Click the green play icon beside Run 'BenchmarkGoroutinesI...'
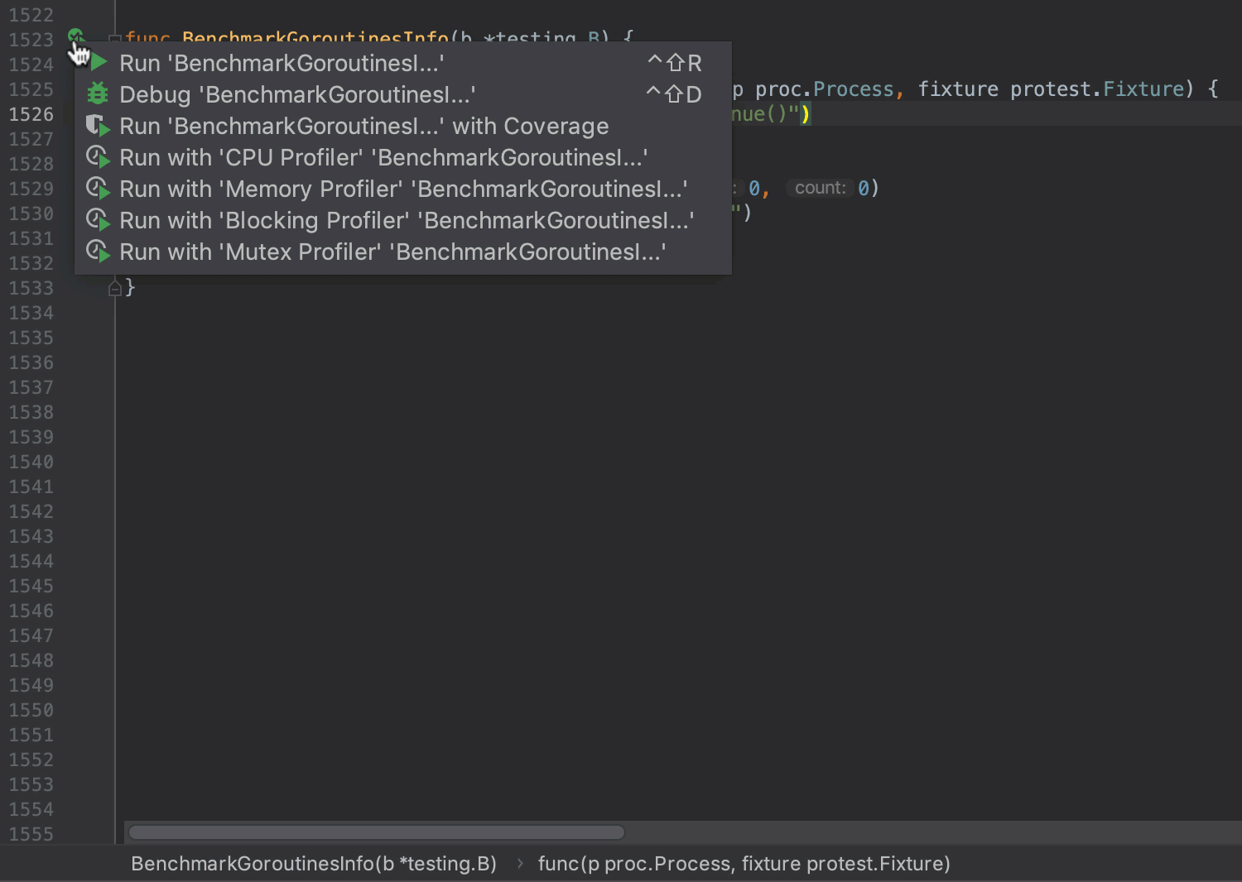 coord(99,63)
